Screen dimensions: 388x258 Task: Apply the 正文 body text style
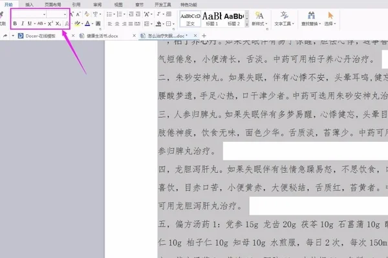pyautogui.click(x=189, y=17)
